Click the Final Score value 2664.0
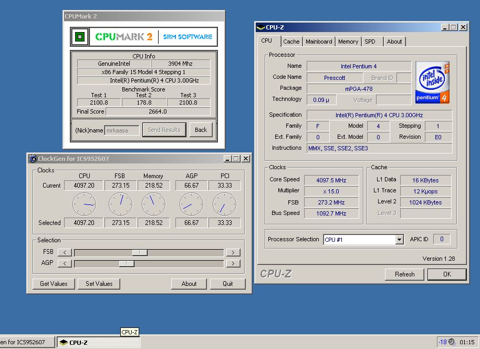The height and width of the screenshot is (349, 480). [158, 111]
